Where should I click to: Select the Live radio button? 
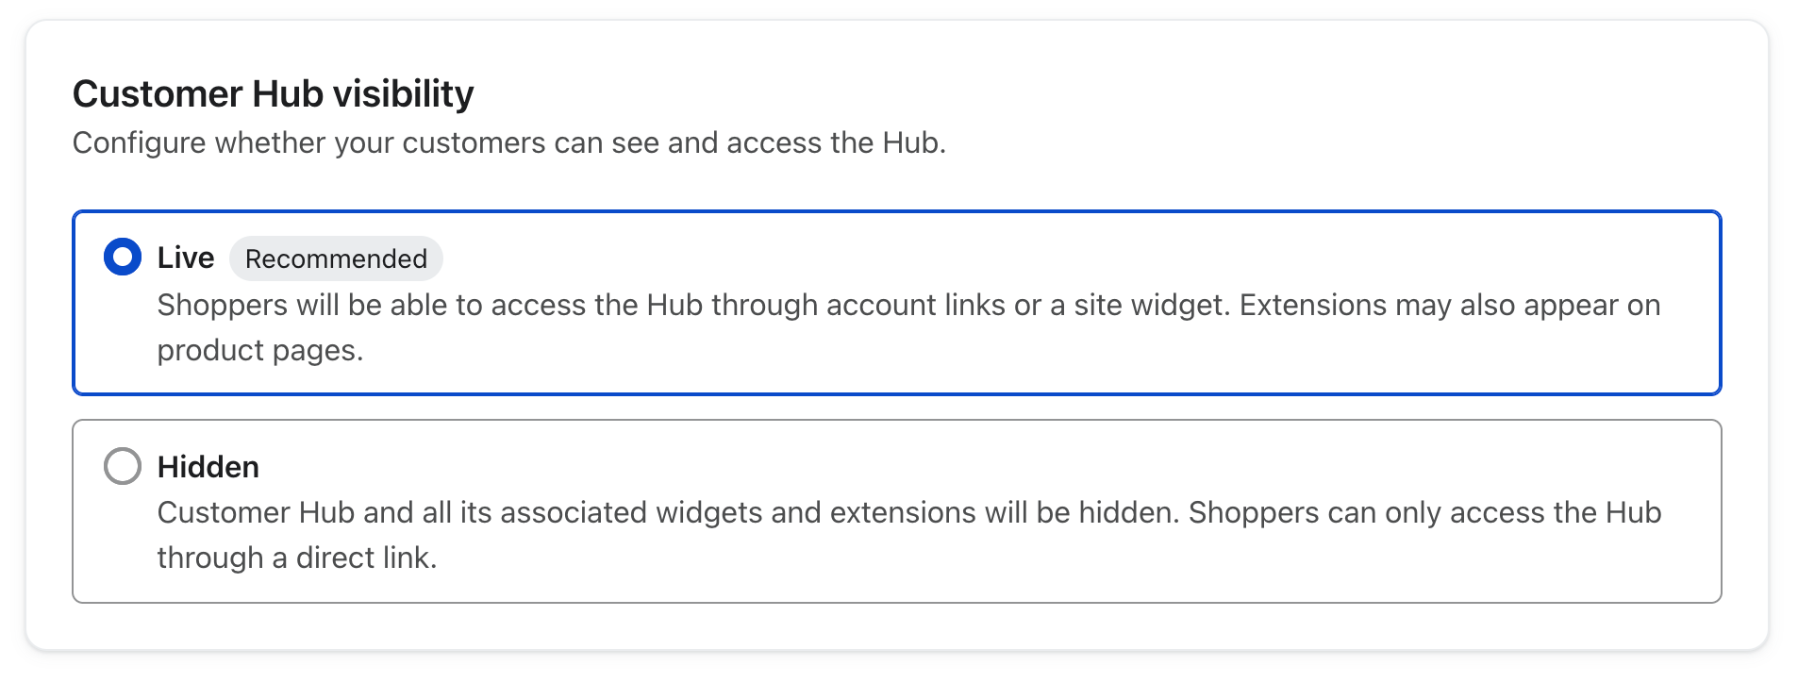coord(123,257)
